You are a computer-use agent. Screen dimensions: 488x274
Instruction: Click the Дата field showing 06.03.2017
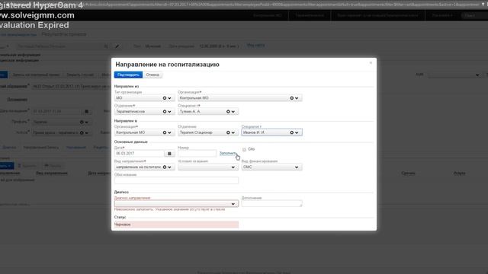[x=139, y=154]
